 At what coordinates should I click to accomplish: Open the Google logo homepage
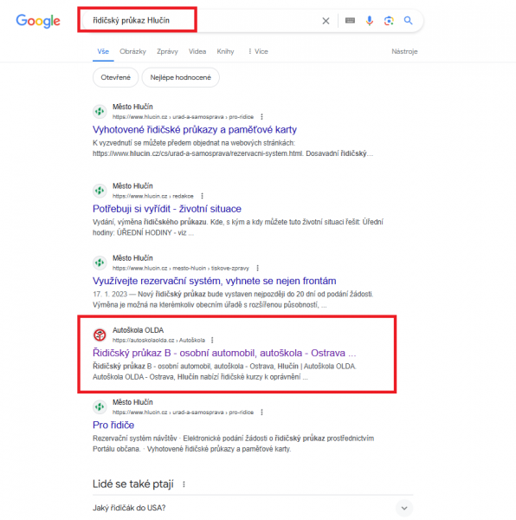38,21
